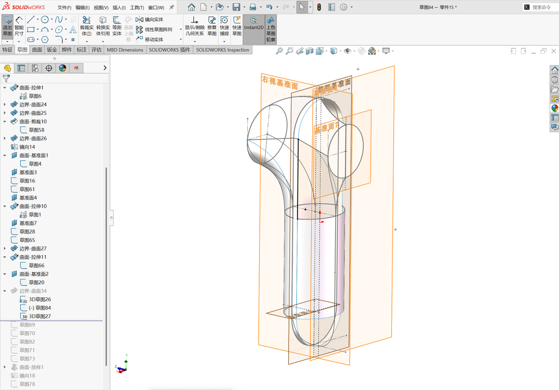This screenshot has height=390, width=559.
Task: Expand the 边界-曲面24 tree node
Action: tap(4, 105)
